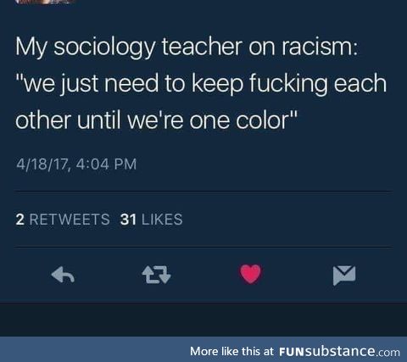Viewport: 407px width, 362px height.
Task: Retweet using the double-arrow icon
Action: 156,275
